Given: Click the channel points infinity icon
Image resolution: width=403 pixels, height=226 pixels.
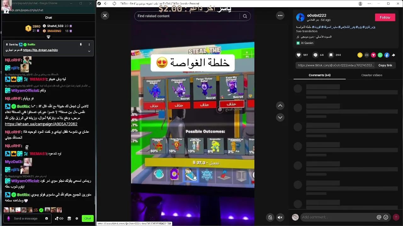Looking at the screenshot, I should click(x=59, y=218).
